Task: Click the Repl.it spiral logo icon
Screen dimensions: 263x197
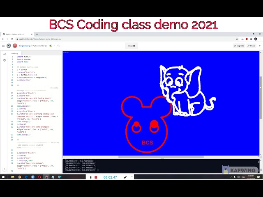Action: (x=9, y=46)
